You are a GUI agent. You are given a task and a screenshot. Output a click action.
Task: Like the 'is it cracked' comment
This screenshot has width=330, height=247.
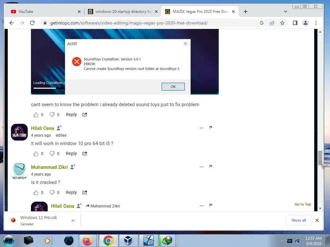click(x=36, y=193)
